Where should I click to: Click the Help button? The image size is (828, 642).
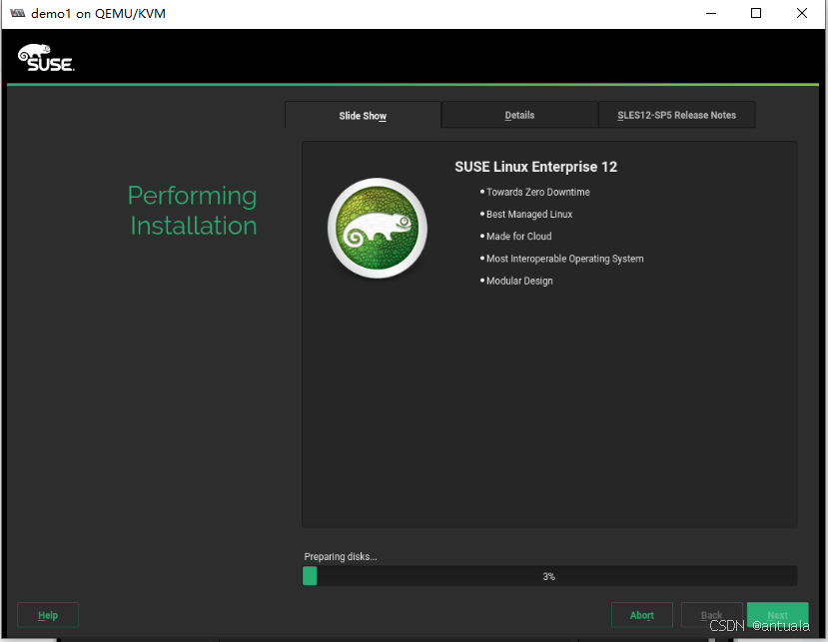48,615
